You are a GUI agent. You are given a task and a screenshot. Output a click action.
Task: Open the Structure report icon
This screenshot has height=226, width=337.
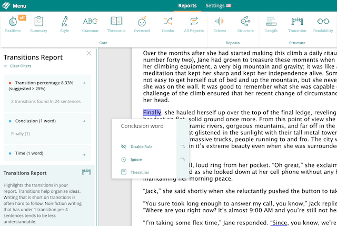pyautogui.click(x=245, y=25)
